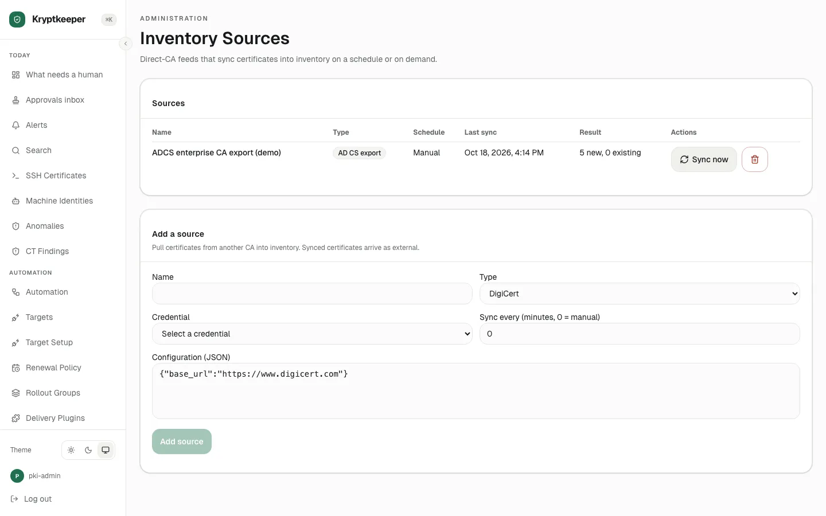This screenshot has height=516, width=826.
Task: Click the CT Findings shield icon
Action: [x=15, y=251]
